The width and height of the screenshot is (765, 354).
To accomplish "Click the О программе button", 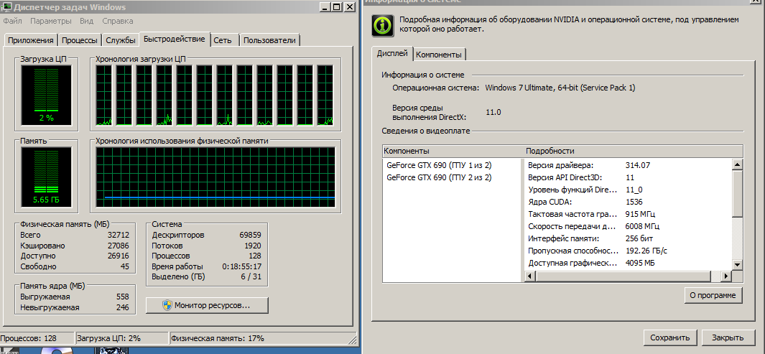I will tap(713, 295).
